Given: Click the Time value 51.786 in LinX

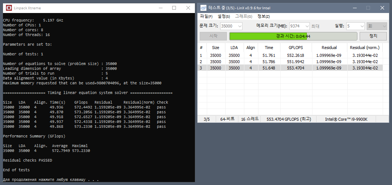Looking at the screenshot, I should point(269,62).
